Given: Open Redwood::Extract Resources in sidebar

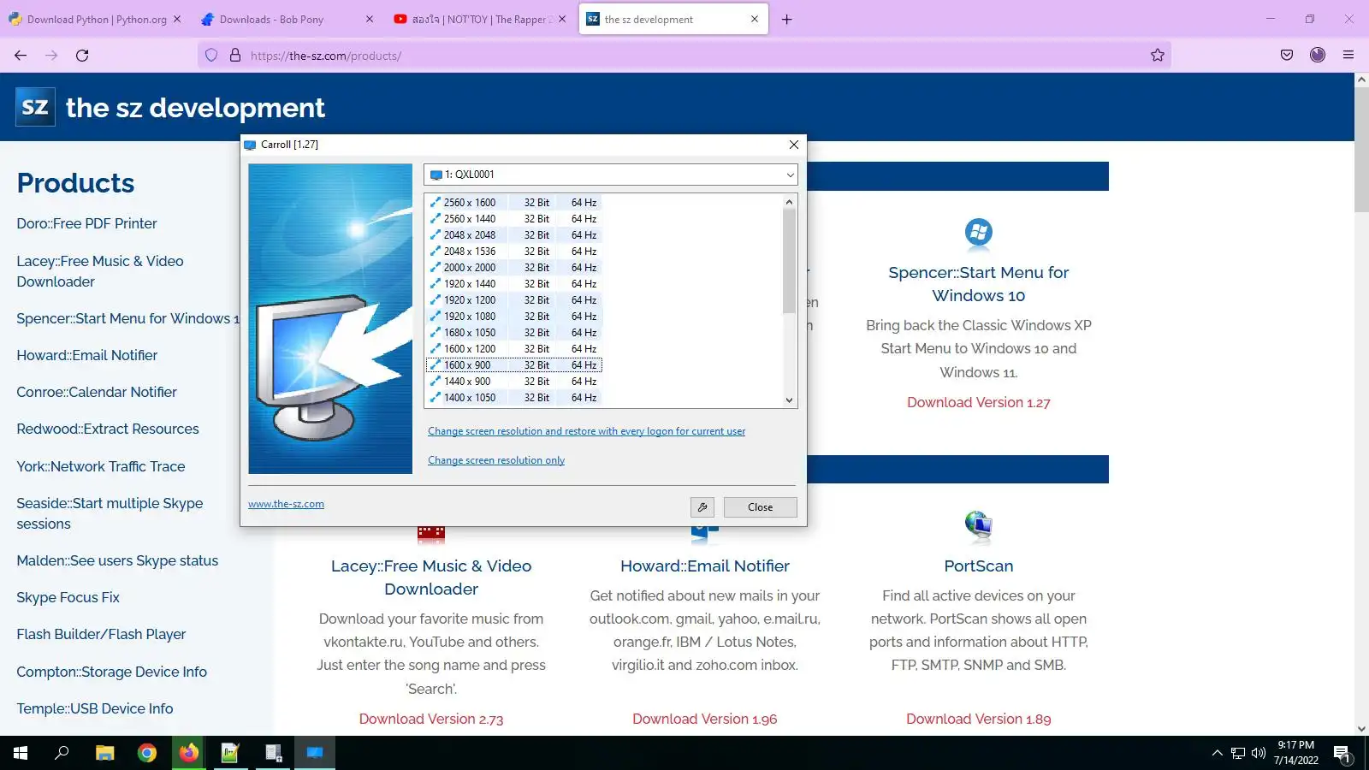Looking at the screenshot, I should coord(108,429).
